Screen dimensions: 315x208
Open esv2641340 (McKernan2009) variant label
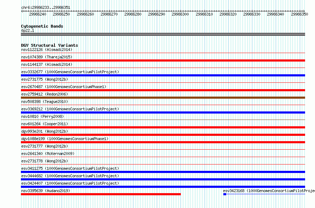pos(48,154)
